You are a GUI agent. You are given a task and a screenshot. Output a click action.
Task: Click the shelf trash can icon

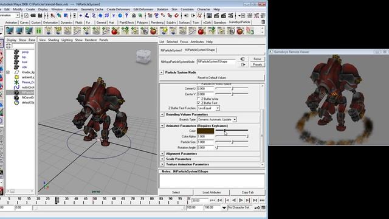(x=263, y=22)
